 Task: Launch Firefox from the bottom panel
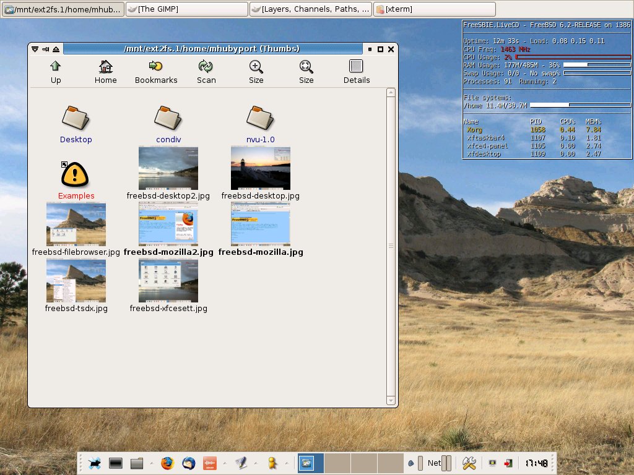167,463
